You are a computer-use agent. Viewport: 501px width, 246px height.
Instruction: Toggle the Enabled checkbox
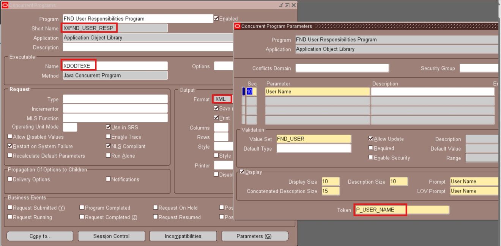point(216,18)
